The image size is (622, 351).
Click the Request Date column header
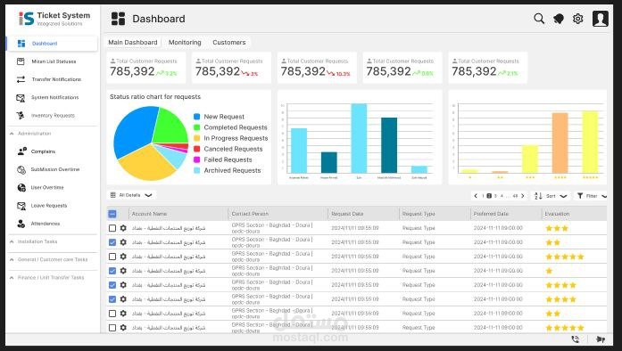tap(347, 214)
